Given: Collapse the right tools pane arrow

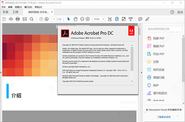Looking at the screenshot, I should pos(142,73).
